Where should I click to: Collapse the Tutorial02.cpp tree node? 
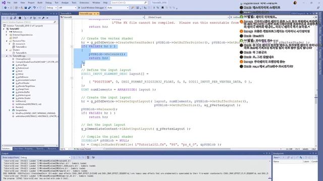(x=7, y=56)
